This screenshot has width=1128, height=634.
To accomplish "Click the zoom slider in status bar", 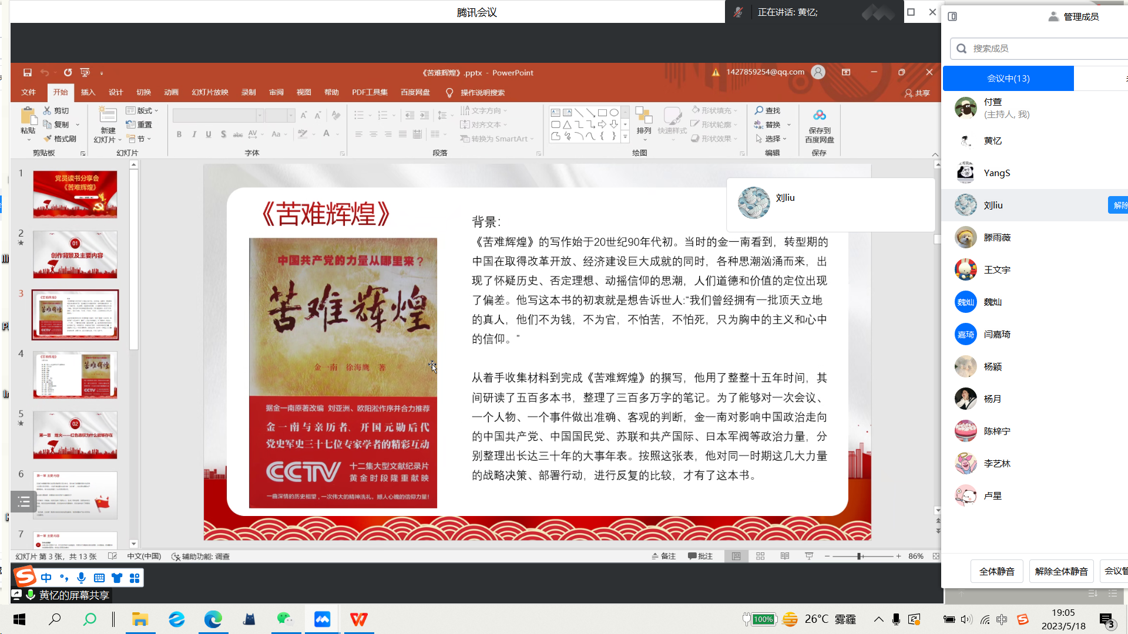I will click(x=860, y=556).
